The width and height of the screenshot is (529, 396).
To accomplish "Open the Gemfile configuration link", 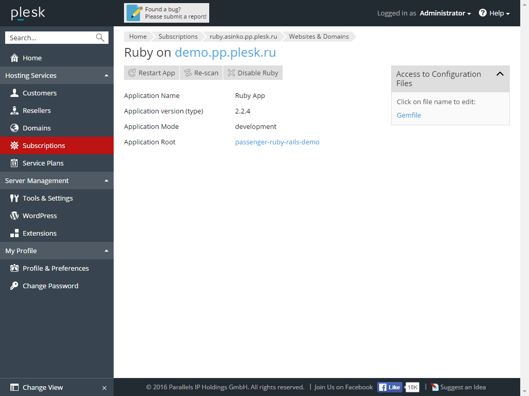I will point(409,115).
